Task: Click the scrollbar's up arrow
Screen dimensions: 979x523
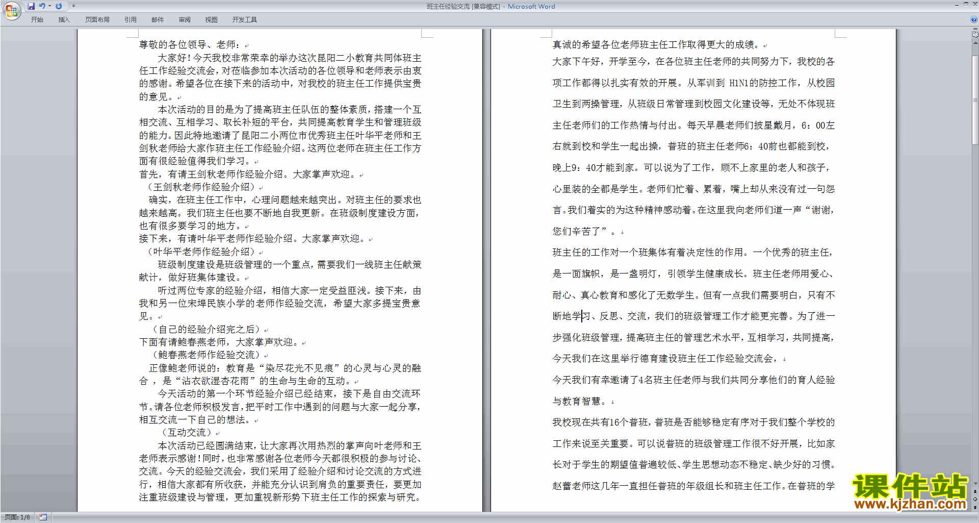Action: pos(975,43)
